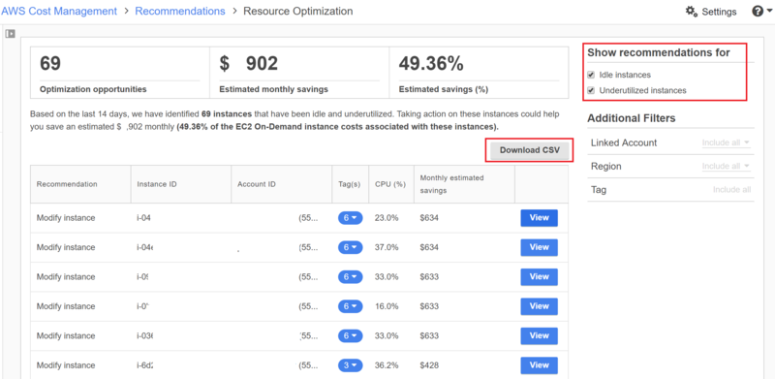The height and width of the screenshot is (379, 775).
Task: Go to Recommendations breadcrumb
Action: point(180,11)
